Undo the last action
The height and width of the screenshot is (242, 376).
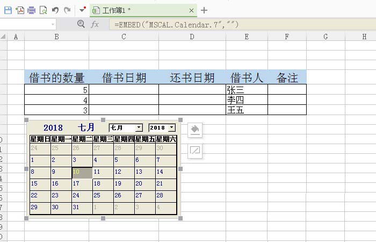[x=55, y=10]
